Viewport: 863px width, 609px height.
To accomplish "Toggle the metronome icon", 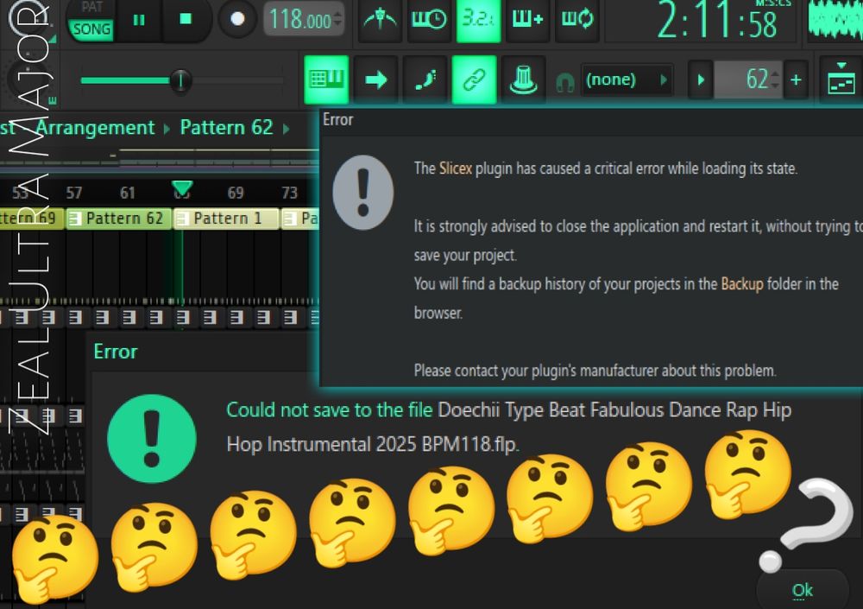I will (381, 20).
